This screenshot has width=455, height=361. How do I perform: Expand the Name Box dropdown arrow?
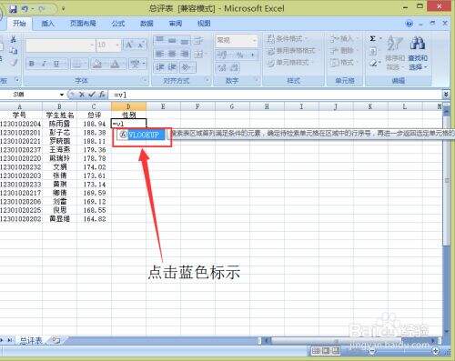(62, 95)
